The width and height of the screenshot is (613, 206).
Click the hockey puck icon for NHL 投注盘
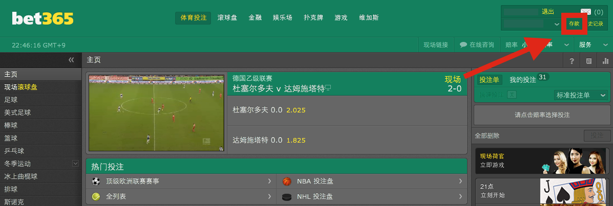tap(287, 197)
